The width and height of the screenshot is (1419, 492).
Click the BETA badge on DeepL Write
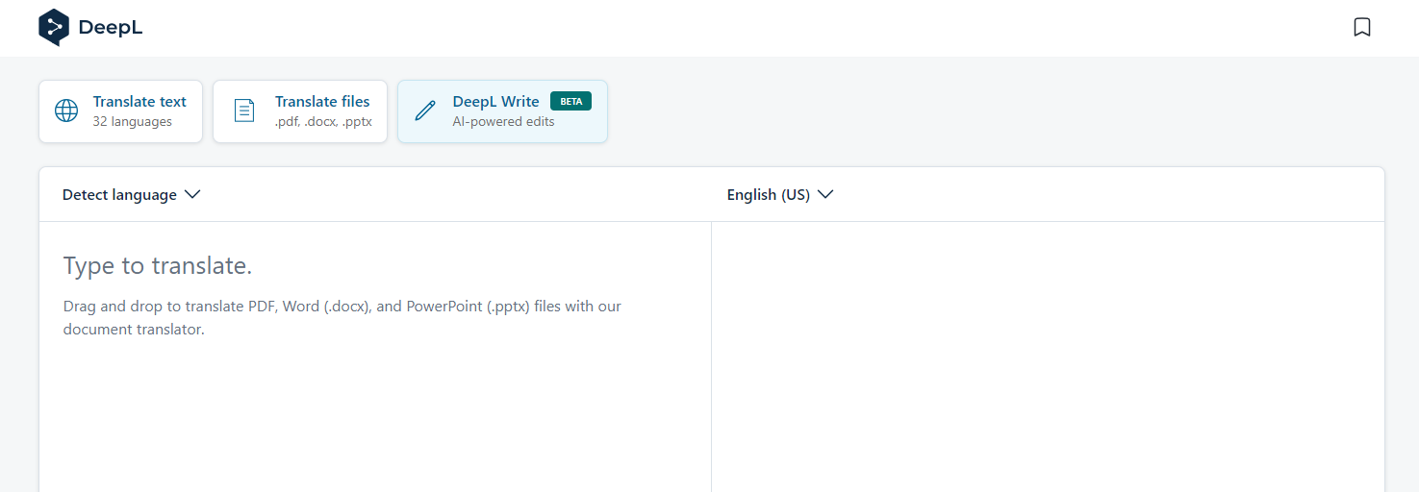[570, 101]
